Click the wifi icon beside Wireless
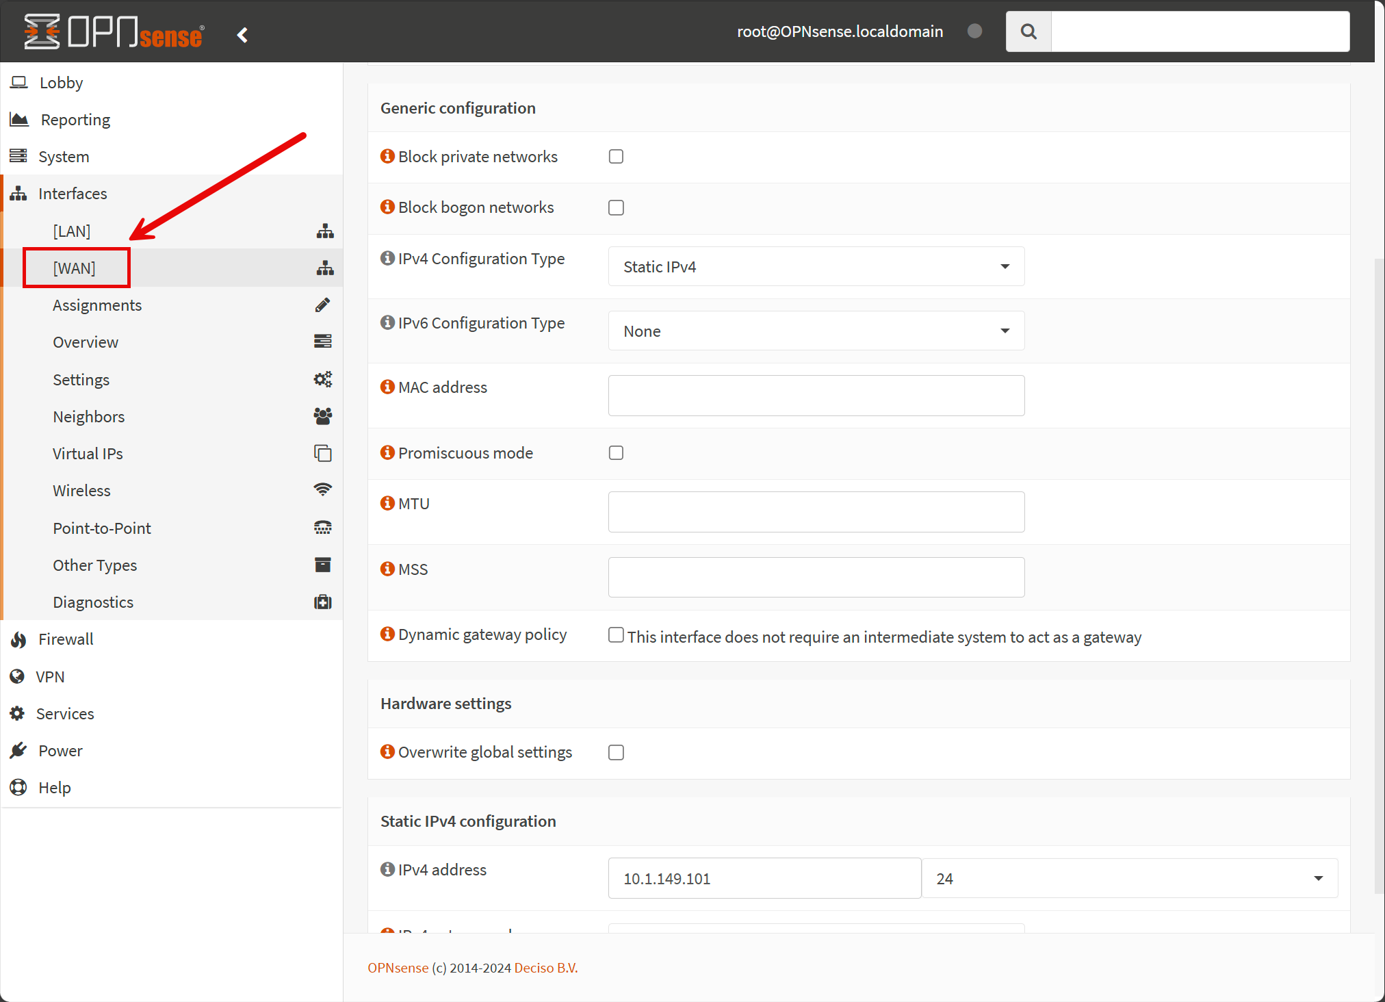The height and width of the screenshot is (1002, 1385). [323, 490]
